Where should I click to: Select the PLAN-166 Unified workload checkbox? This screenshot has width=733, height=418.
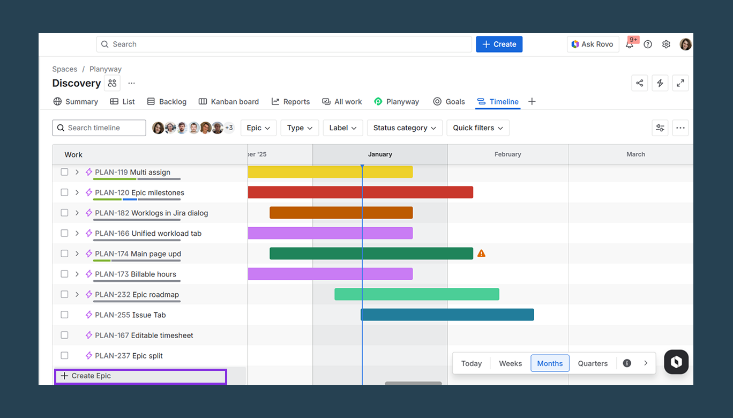(64, 233)
